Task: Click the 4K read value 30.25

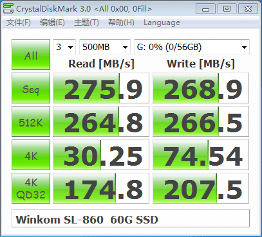Action: 101,155
